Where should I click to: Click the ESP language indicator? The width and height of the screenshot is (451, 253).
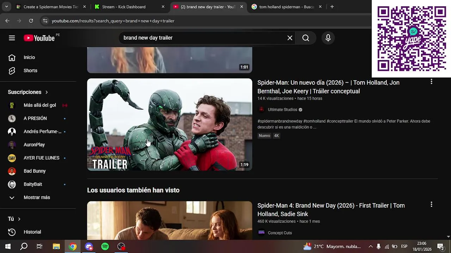click(404, 247)
